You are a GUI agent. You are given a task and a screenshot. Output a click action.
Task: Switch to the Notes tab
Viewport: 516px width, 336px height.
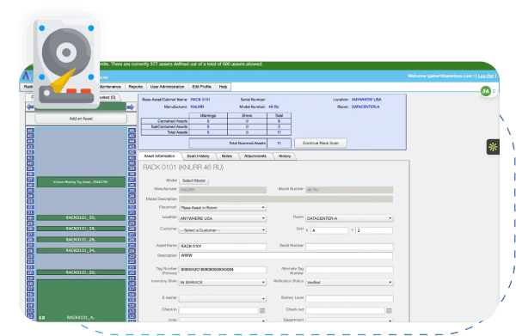227,156
